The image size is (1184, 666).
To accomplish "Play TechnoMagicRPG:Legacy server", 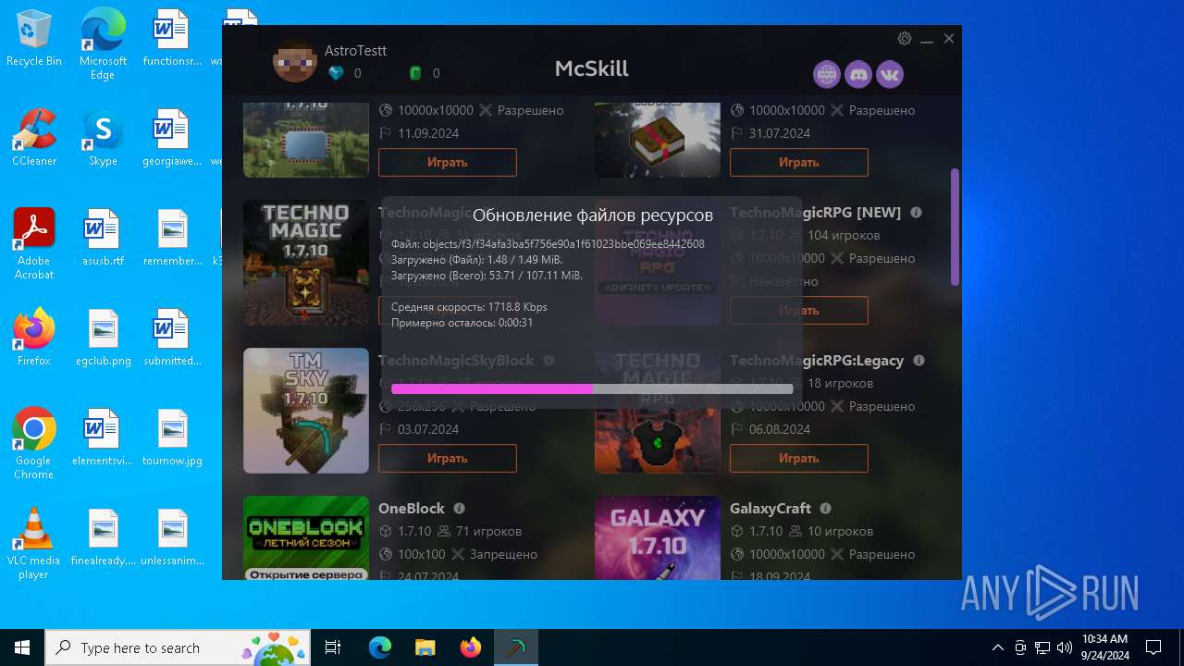I will point(799,458).
